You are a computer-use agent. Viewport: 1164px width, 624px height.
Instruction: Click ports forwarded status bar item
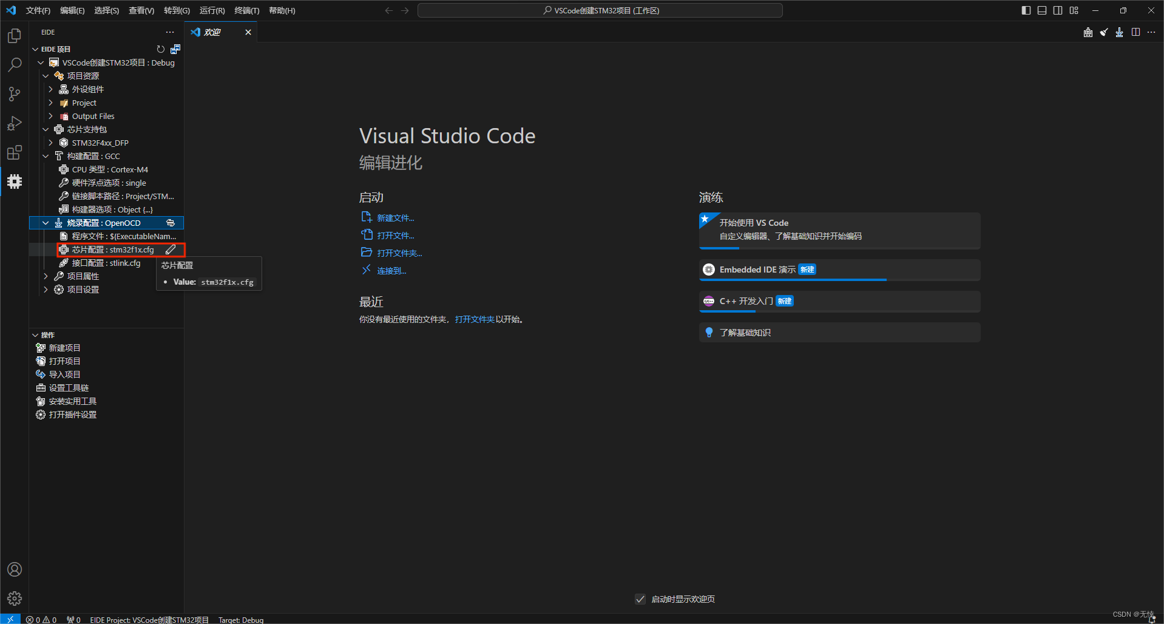click(73, 620)
